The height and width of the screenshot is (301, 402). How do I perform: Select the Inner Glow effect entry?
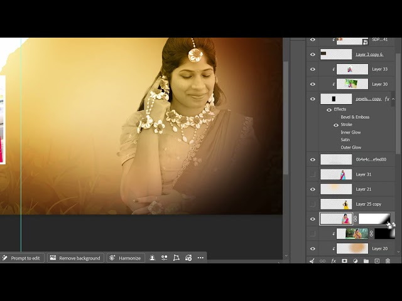pyautogui.click(x=350, y=132)
